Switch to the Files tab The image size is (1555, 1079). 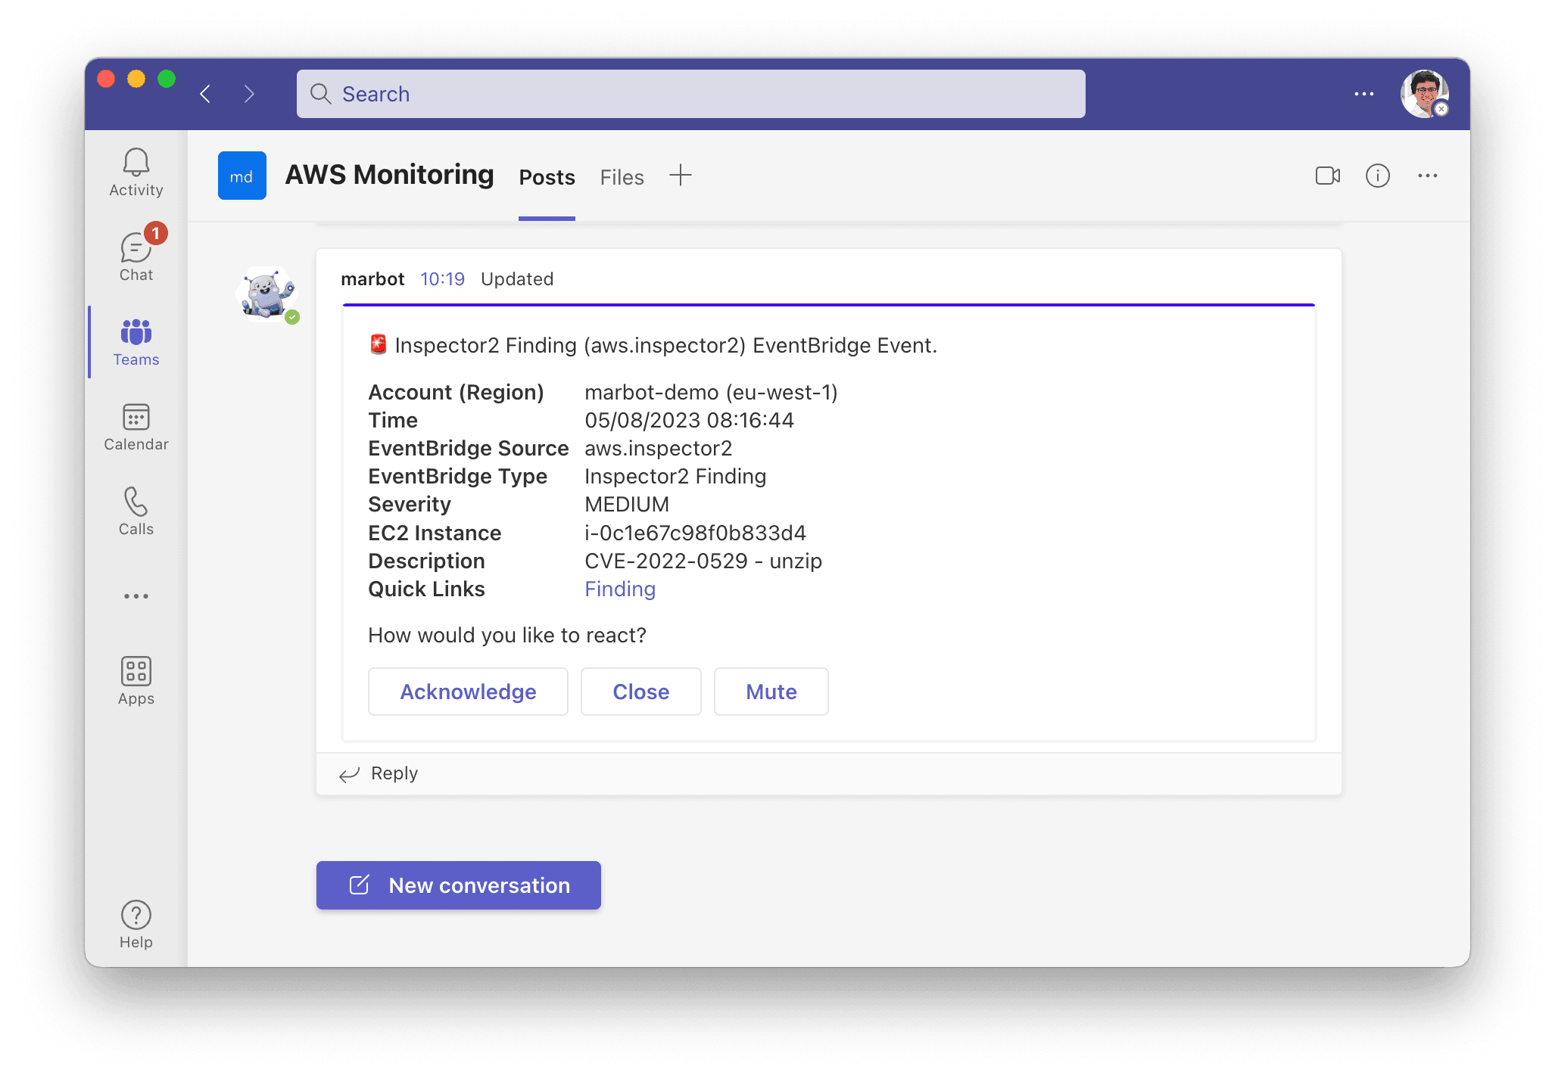point(622,177)
